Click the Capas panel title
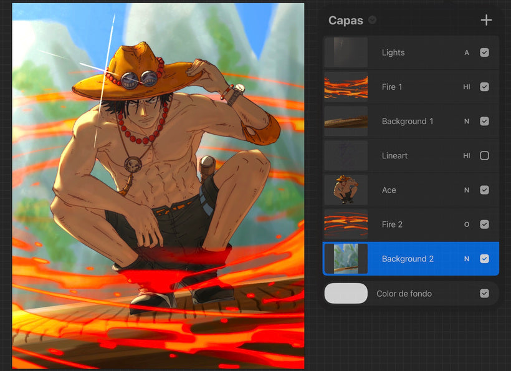The width and height of the screenshot is (511, 371). [345, 20]
